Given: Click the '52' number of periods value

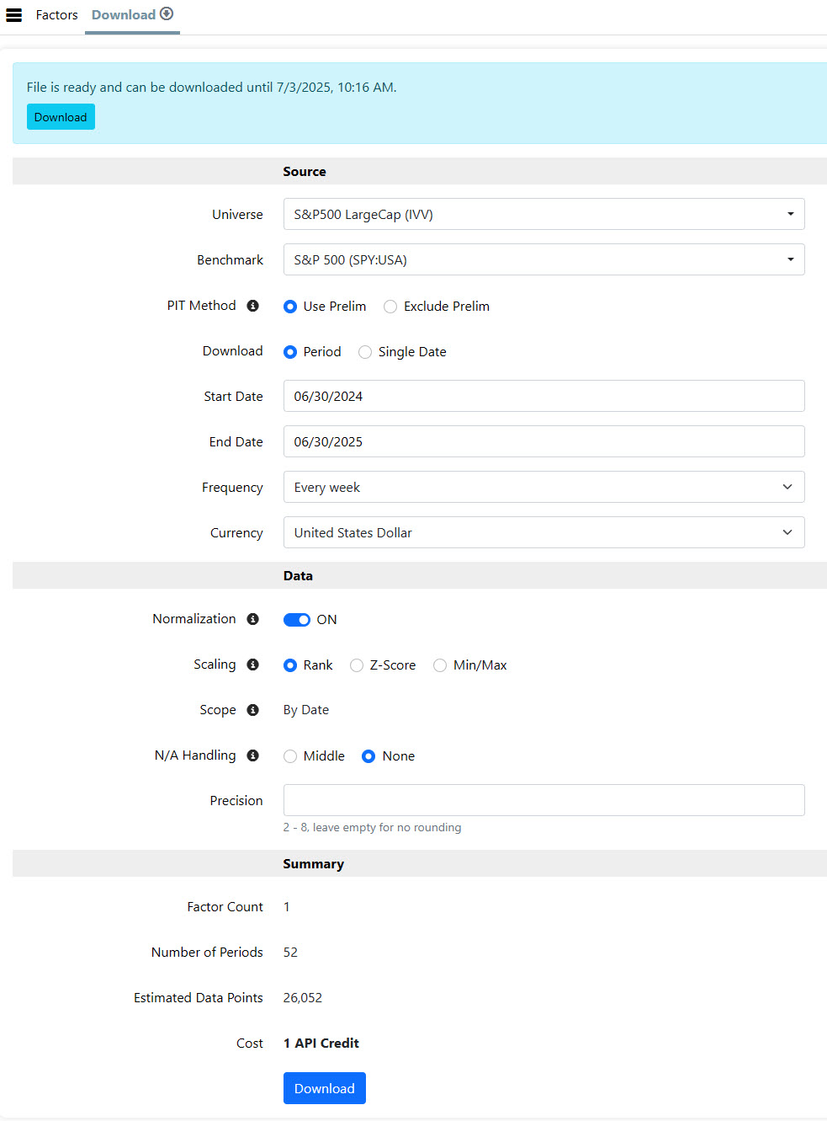Looking at the screenshot, I should pyautogui.click(x=290, y=952).
